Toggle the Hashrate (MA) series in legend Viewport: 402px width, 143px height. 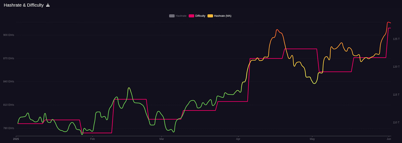coord(219,16)
